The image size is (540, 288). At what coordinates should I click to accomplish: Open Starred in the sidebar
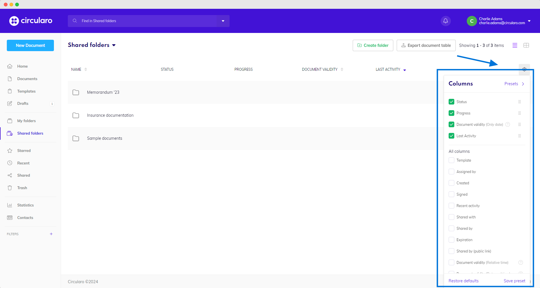coord(24,151)
